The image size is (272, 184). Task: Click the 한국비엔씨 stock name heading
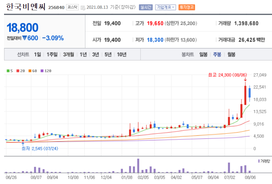26,7
